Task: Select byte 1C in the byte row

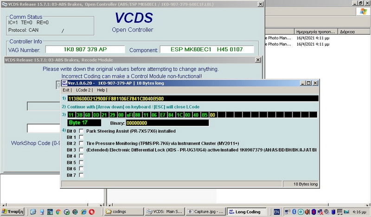Action: pos(179,115)
